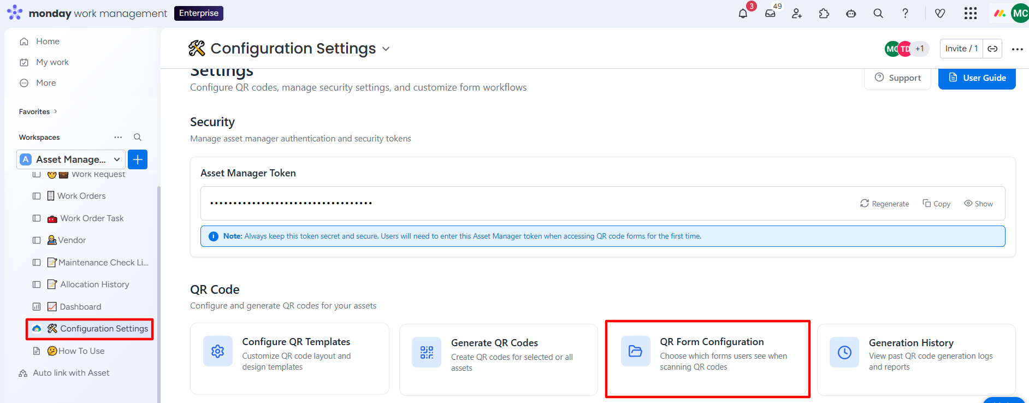
Task: Open Generate QR Codes card
Action: pos(499,359)
